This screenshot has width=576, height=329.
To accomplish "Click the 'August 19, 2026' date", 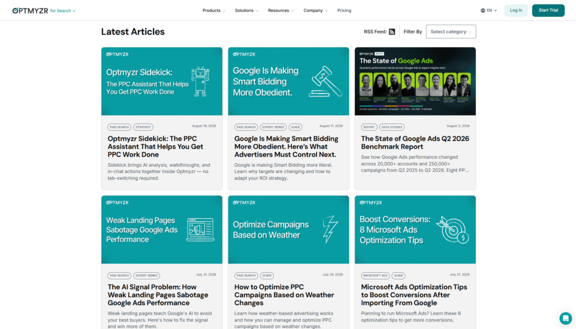I will [204, 126].
